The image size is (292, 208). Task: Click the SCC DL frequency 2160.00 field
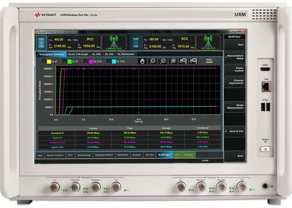(155, 46)
